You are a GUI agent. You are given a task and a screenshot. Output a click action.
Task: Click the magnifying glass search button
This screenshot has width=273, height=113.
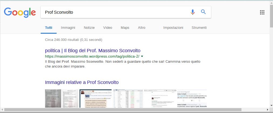click(x=203, y=12)
